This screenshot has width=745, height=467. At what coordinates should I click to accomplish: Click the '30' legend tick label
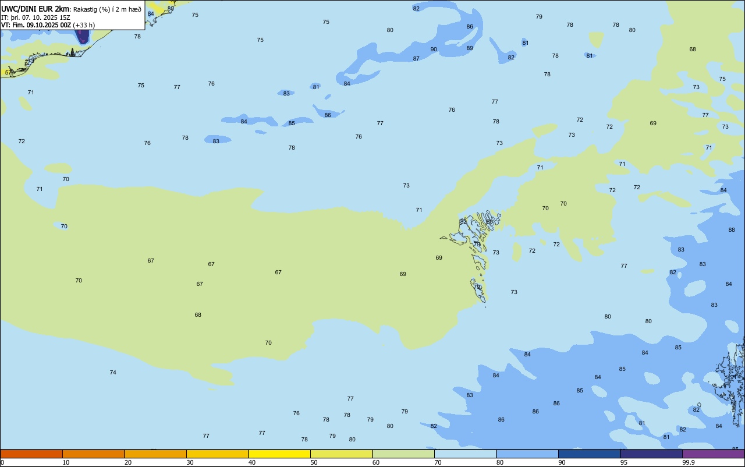point(190,462)
